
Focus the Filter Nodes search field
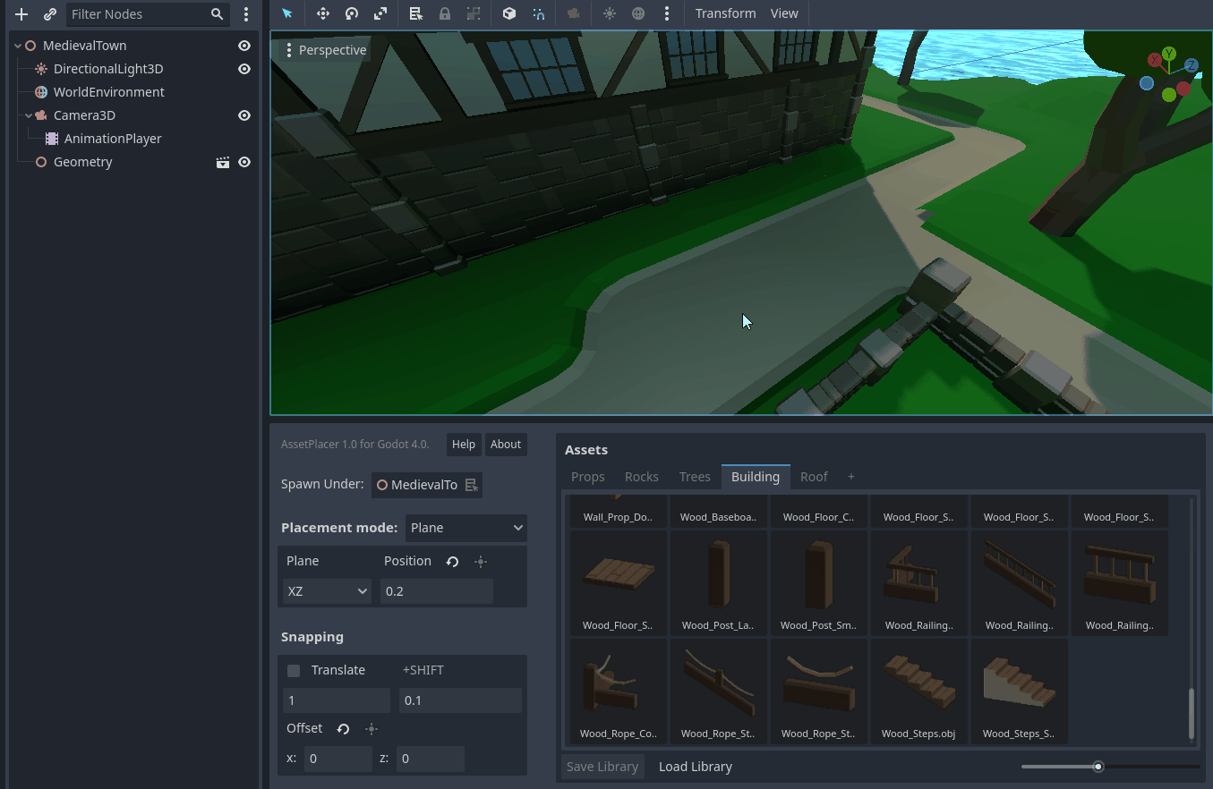click(148, 14)
